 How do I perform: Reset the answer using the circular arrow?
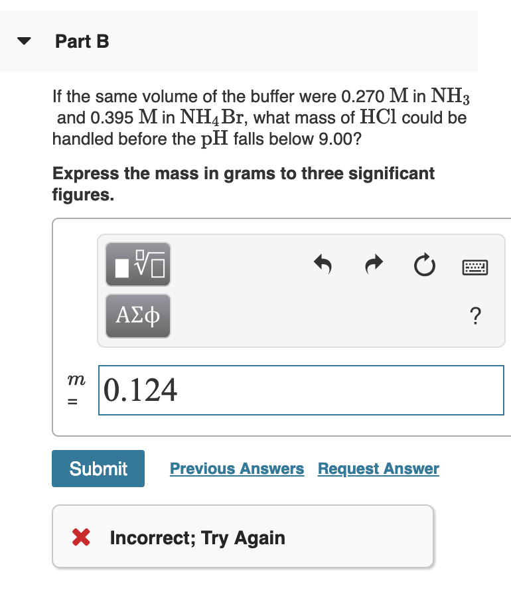[x=424, y=264]
